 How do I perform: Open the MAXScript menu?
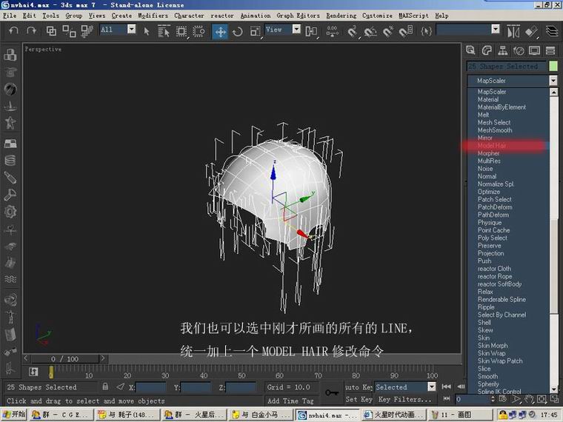[413, 16]
